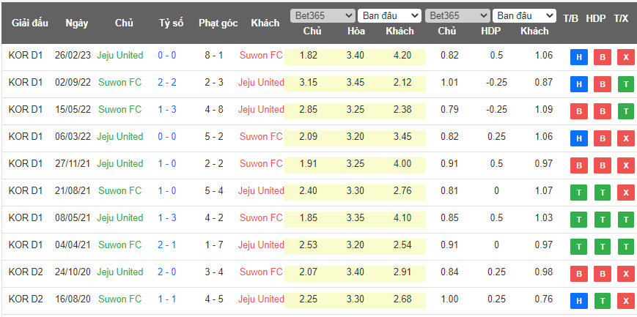This screenshot has width=637, height=317.
Task: Open the first Ban đầu dropdown
Action: (390, 15)
